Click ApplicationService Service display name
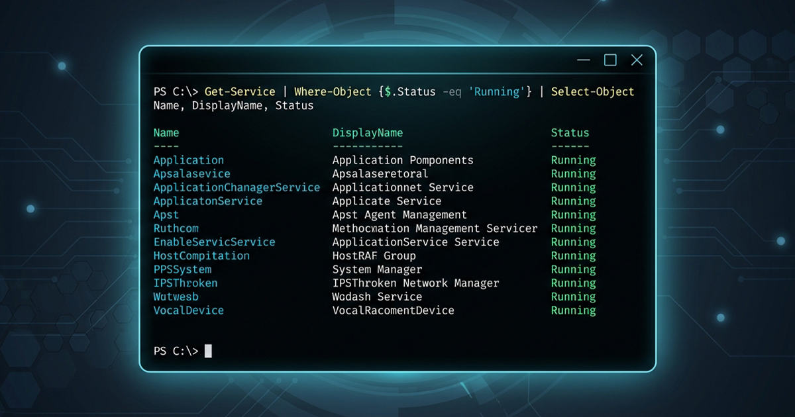Image resolution: width=795 pixels, height=417 pixels. pyautogui.click(x=415, y=242)
